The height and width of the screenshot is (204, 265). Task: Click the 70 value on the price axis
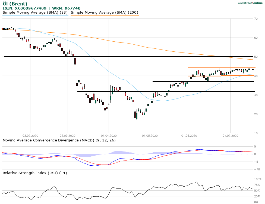coord(256,19)
